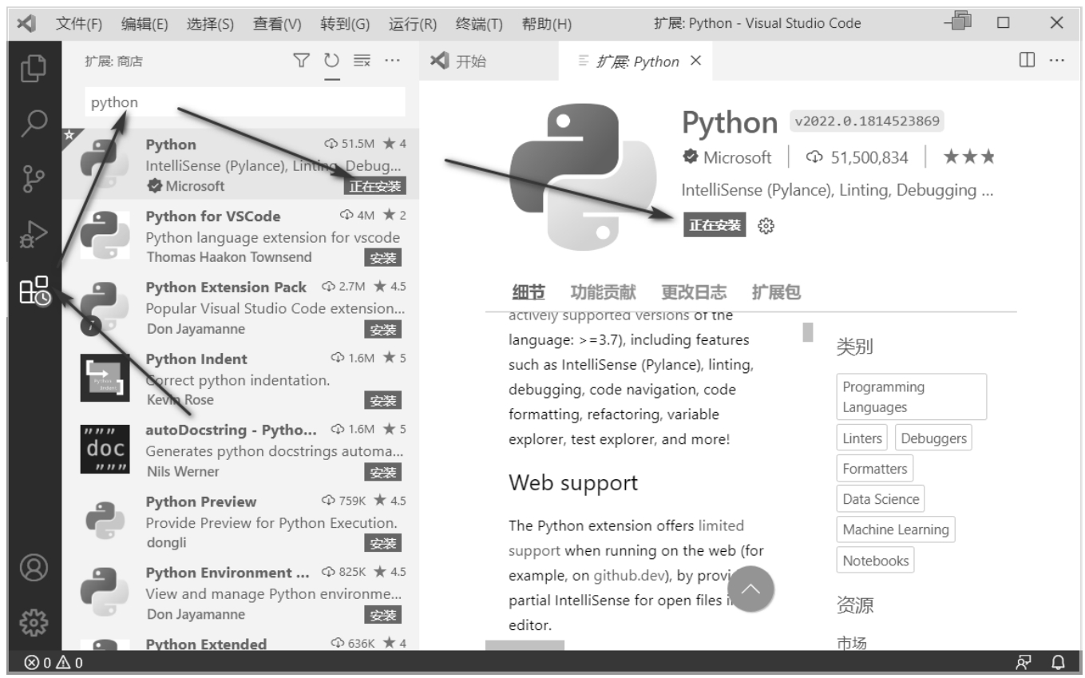
Task: Split the editor to the right
Action: click(x=1027, y=61)
